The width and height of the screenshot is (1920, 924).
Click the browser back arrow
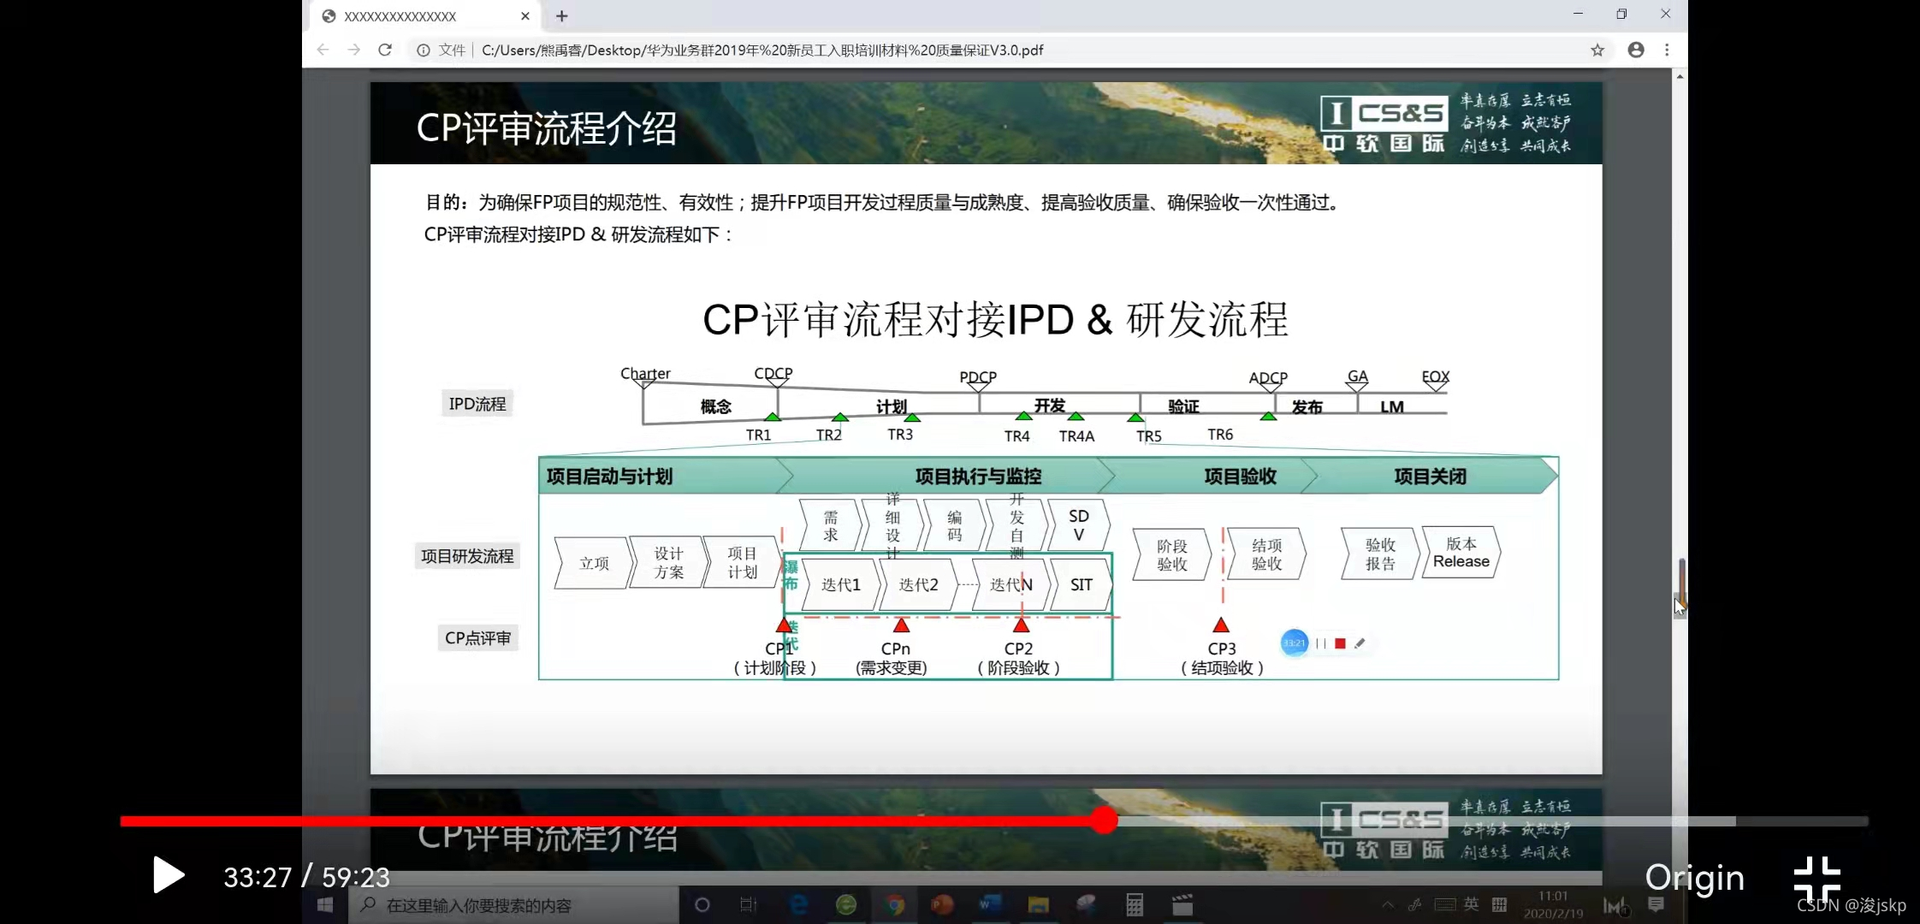pyautogui.click(x=323, y=50)
